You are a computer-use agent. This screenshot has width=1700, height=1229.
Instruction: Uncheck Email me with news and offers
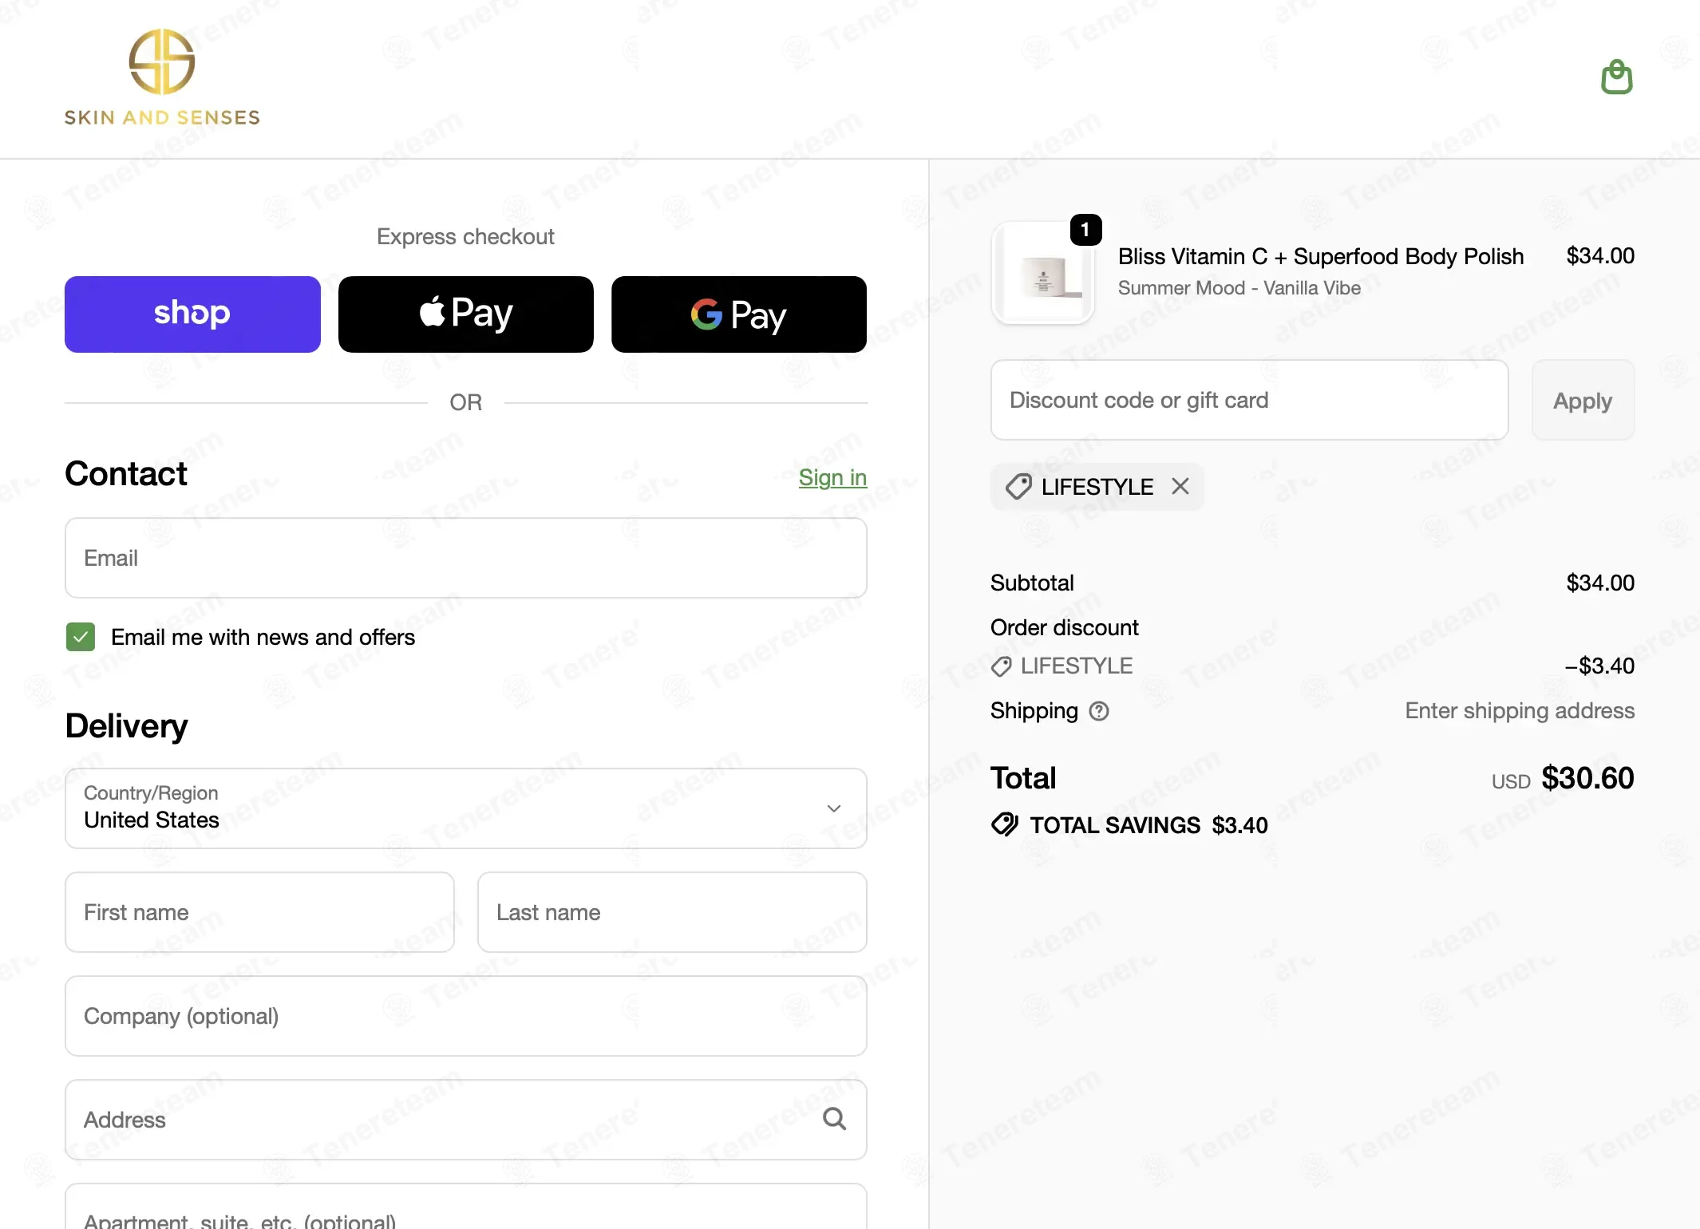pos(81,637)
